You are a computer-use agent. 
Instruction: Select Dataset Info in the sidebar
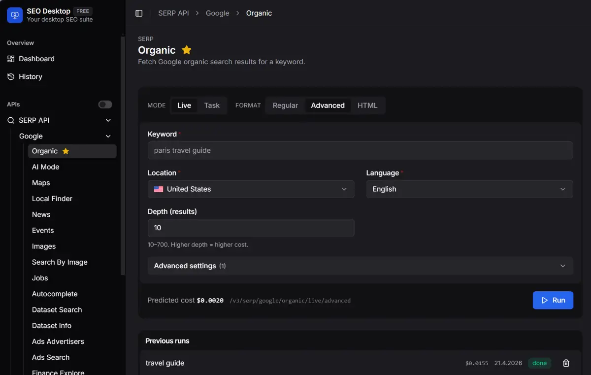[x=72, y=326]
